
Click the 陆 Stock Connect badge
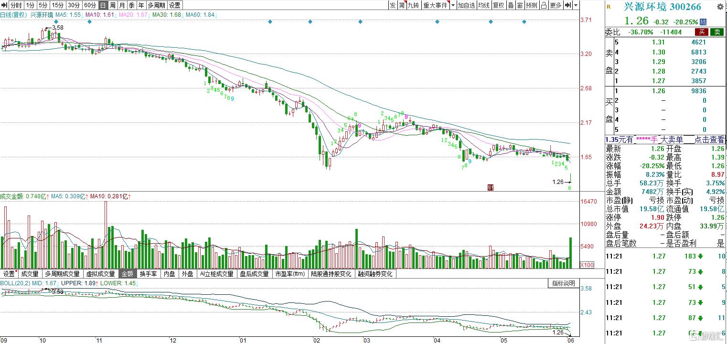click(x=703, y=22)
